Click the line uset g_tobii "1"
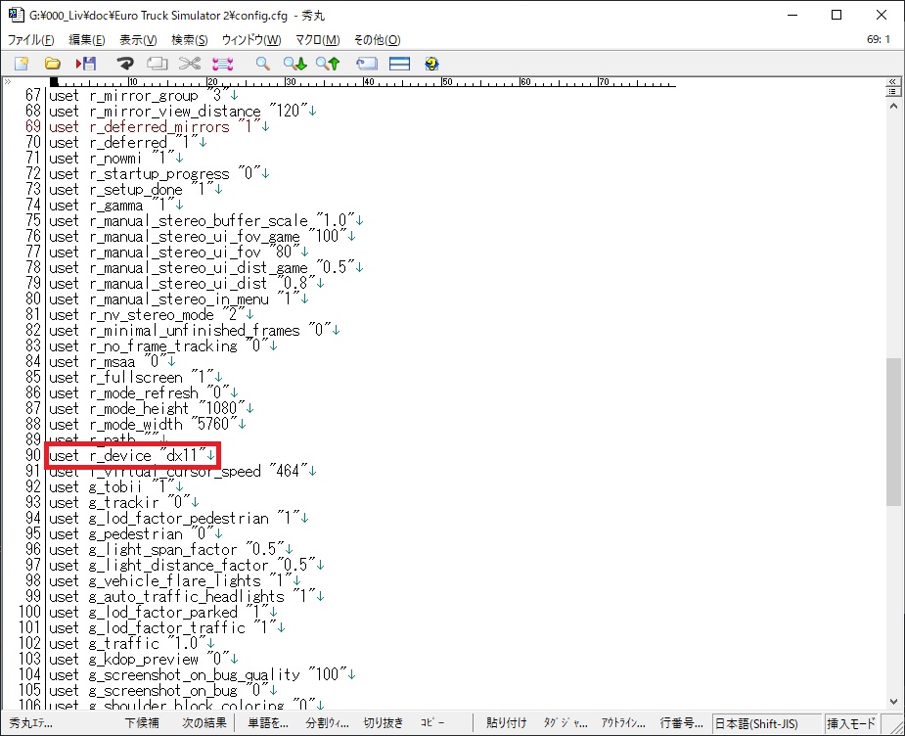905x736 pixels. (x=116, y=486)
